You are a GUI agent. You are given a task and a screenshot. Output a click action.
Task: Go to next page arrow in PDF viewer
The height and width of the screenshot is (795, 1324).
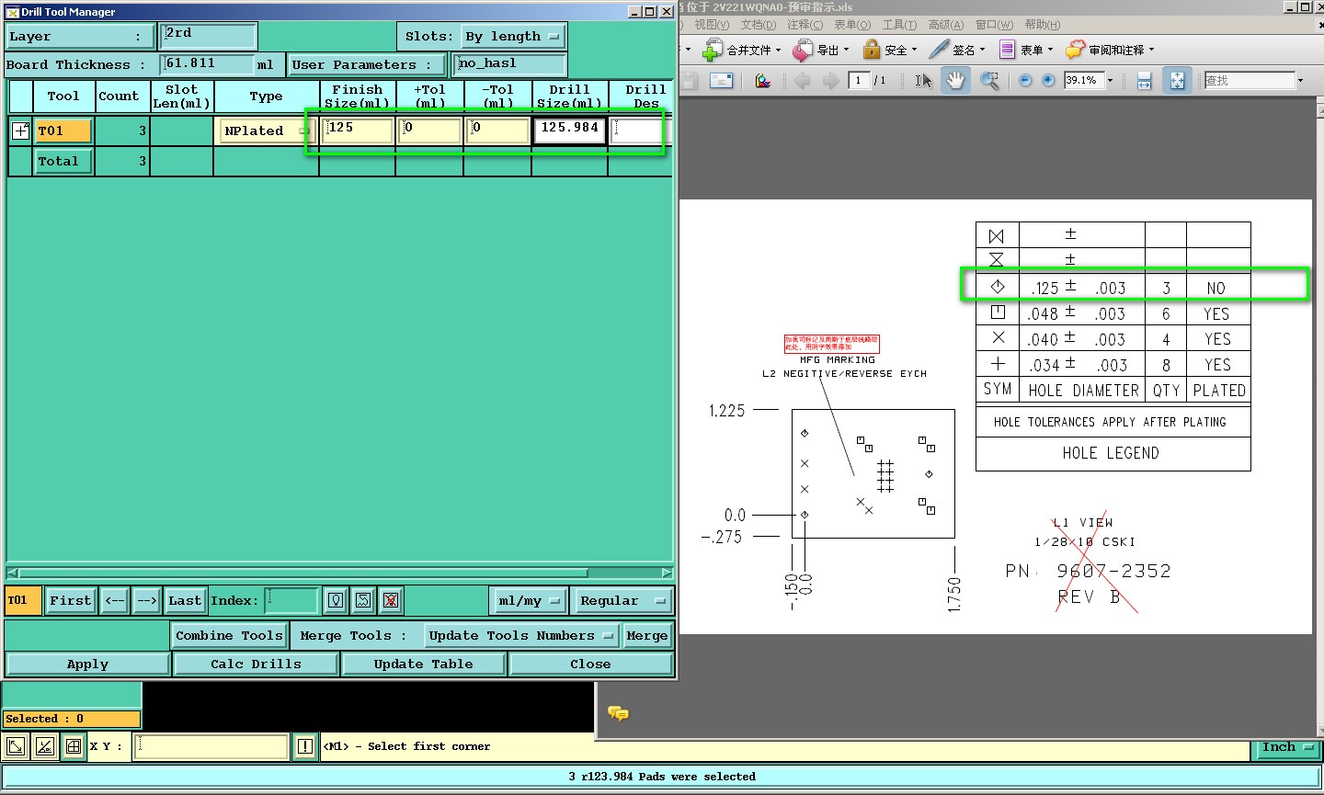tap(830, 81)
